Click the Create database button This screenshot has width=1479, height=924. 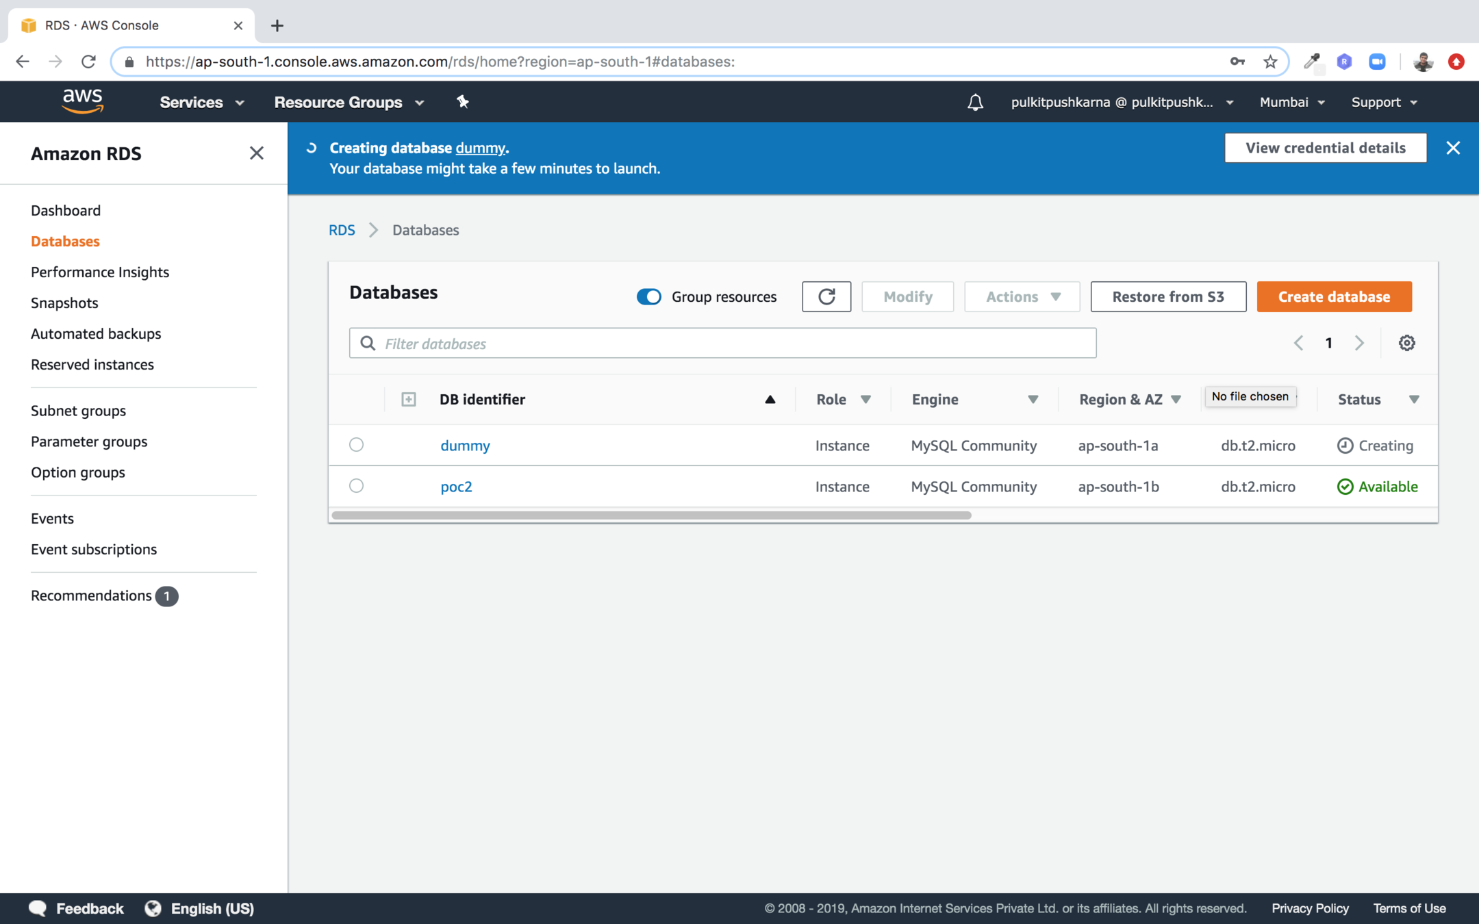click(1334, 296)
